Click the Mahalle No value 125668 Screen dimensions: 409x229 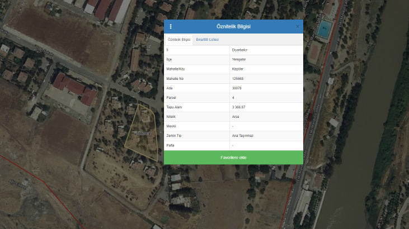237,78
